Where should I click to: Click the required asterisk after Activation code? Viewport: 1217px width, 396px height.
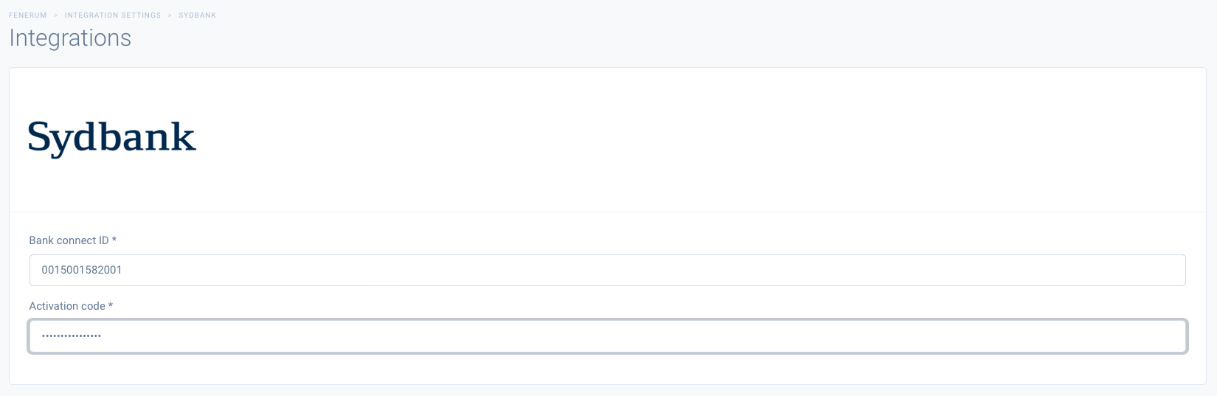click(x=111, y=305)
